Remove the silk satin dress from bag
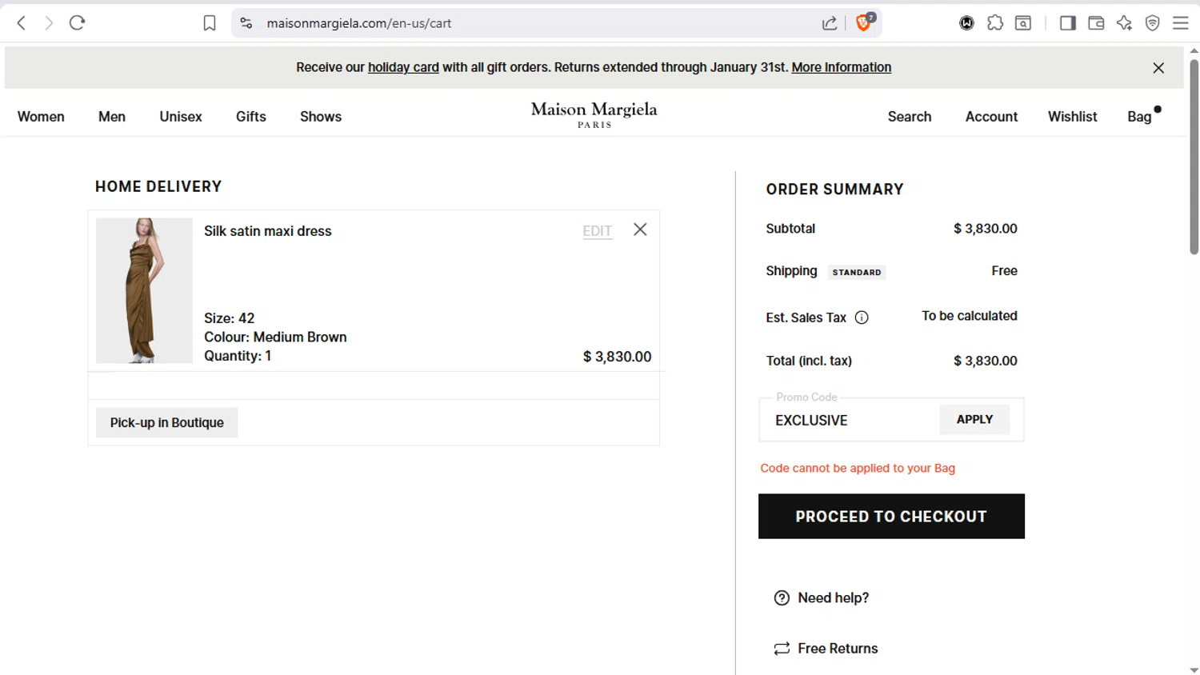Image resolution: width=1200 pixels, height=675 pixels. click(x=640, y=230)
